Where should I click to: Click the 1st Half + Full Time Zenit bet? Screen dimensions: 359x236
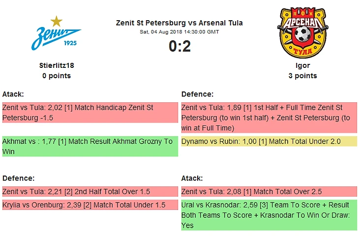269,118
